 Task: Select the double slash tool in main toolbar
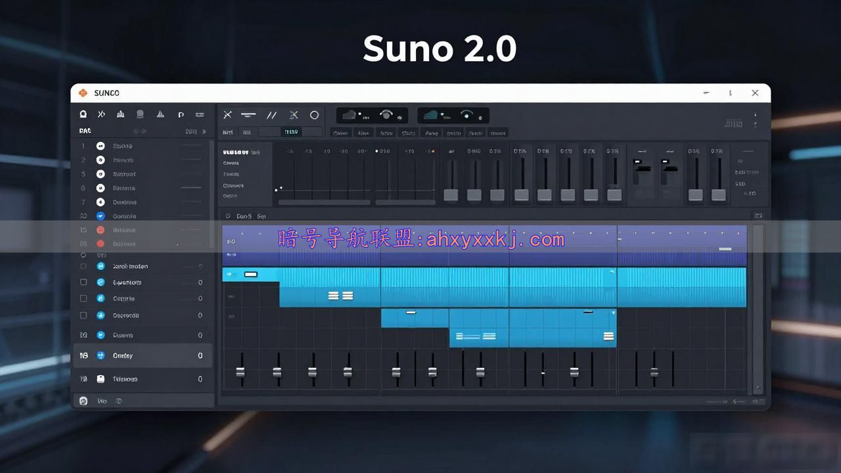pos(271,115)
